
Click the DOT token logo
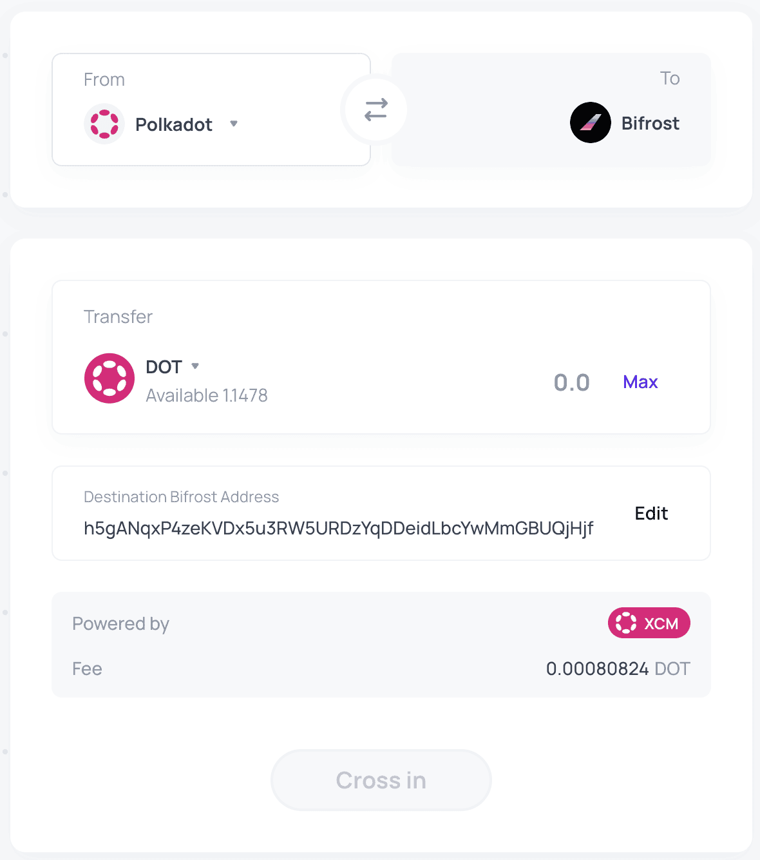[x=109, y=378]
